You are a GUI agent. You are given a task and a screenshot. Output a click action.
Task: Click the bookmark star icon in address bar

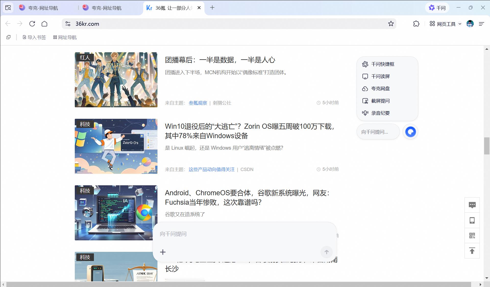391,24
